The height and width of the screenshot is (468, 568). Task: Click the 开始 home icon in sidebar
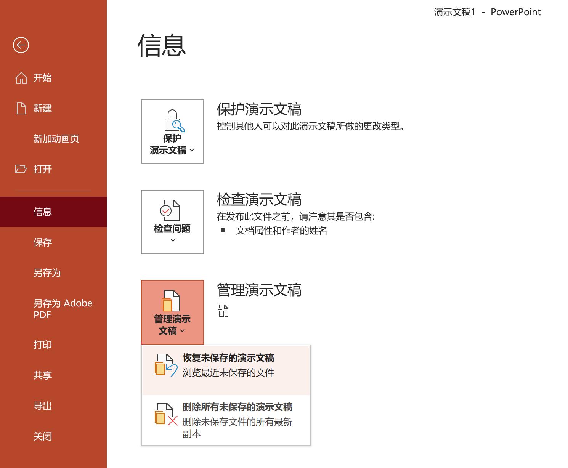tap(21, 77)
